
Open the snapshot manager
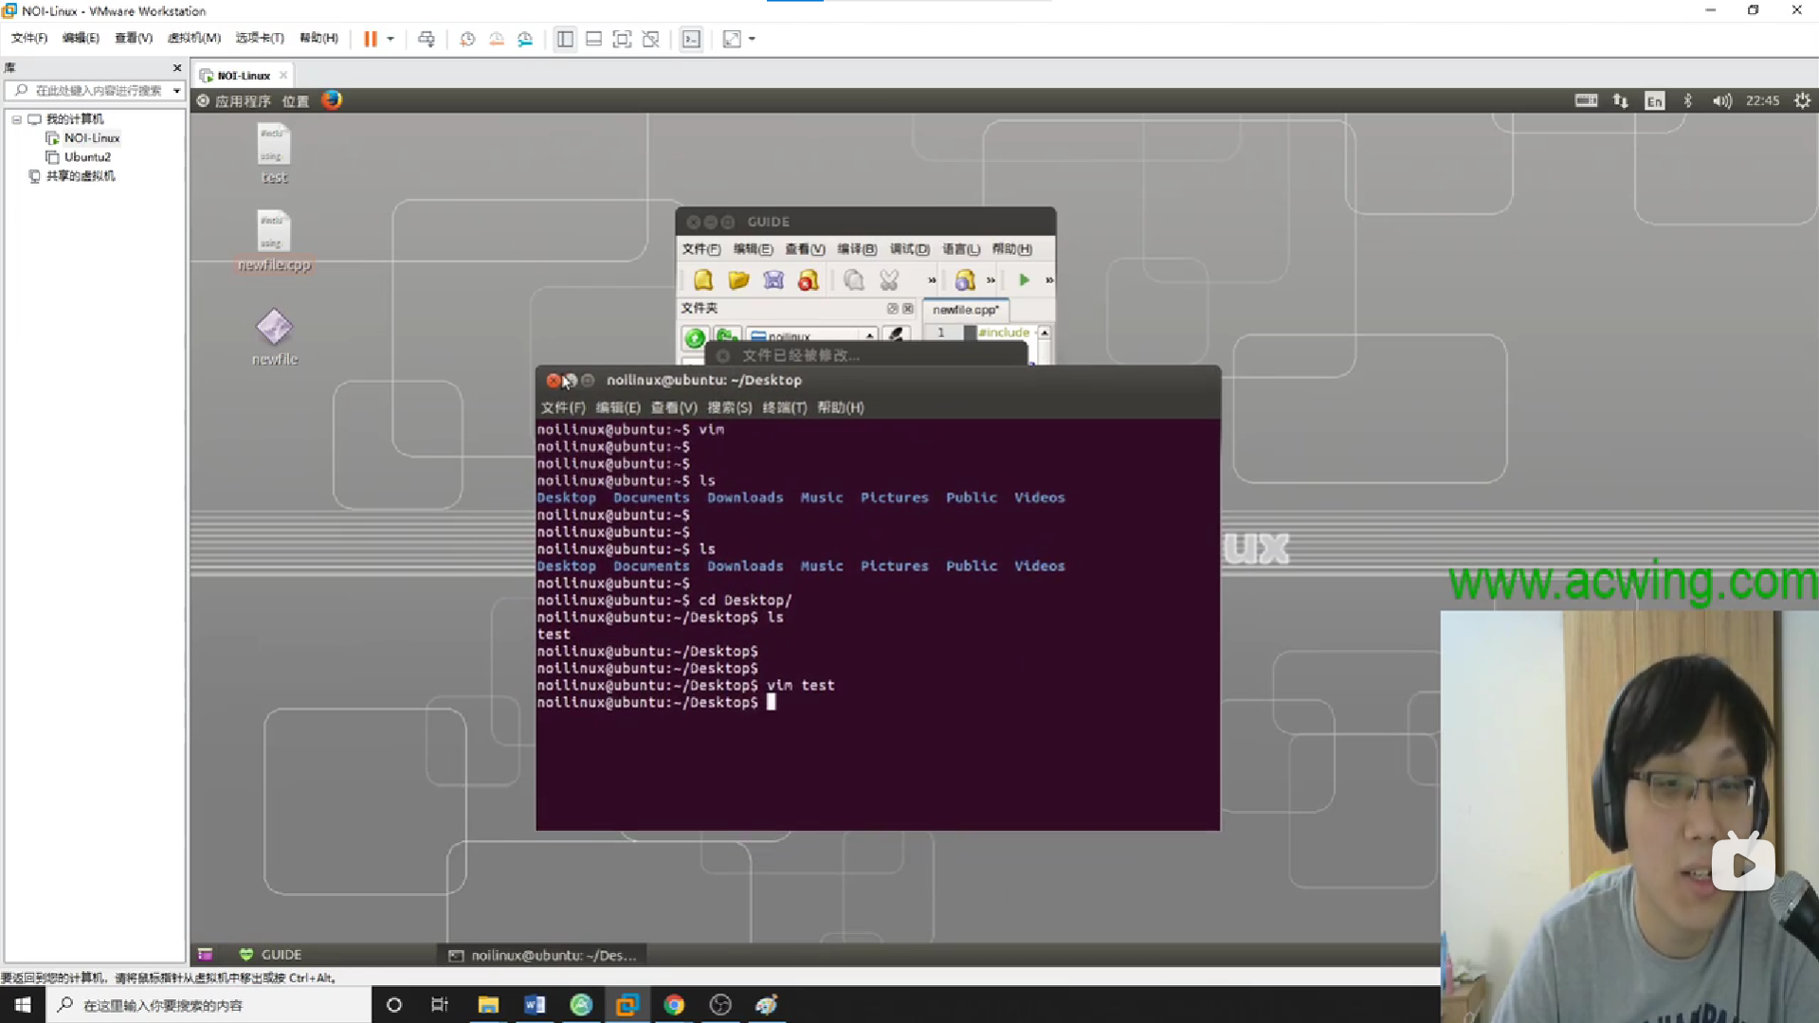click(x=525, y=39)
